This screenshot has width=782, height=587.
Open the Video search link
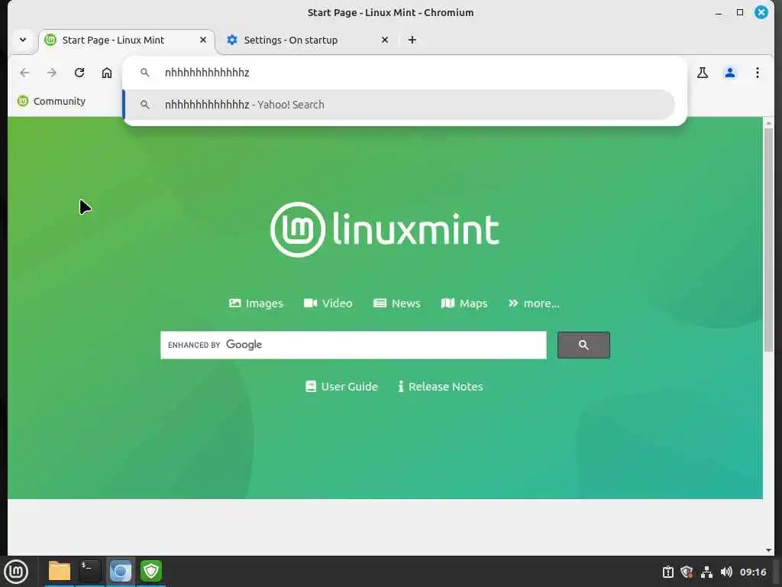[x=328, y=303]
